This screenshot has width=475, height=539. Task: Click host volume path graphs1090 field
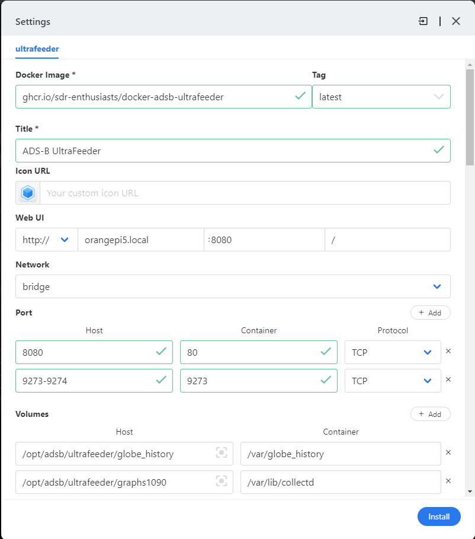point(124,482)
